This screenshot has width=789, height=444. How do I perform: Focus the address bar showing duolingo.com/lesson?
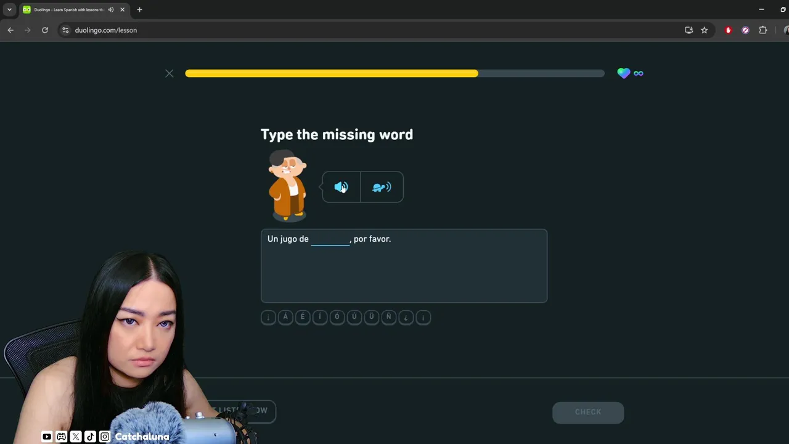370,30
